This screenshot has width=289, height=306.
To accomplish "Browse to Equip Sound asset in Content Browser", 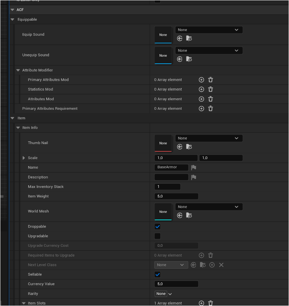I will [189, 38].
